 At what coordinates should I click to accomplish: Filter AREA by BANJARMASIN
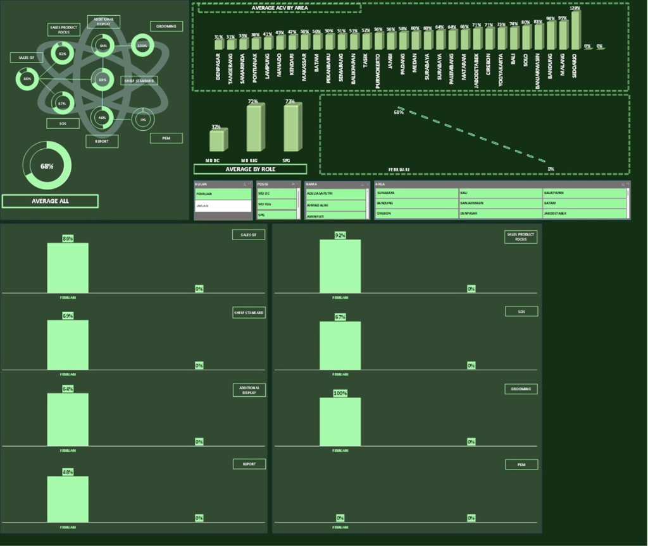point(501,203)
